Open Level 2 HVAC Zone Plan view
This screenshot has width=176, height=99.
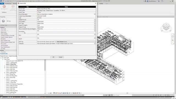coord(12,91)
